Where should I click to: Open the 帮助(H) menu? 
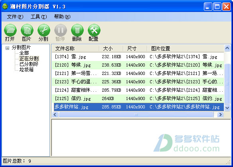coord(62,17)
